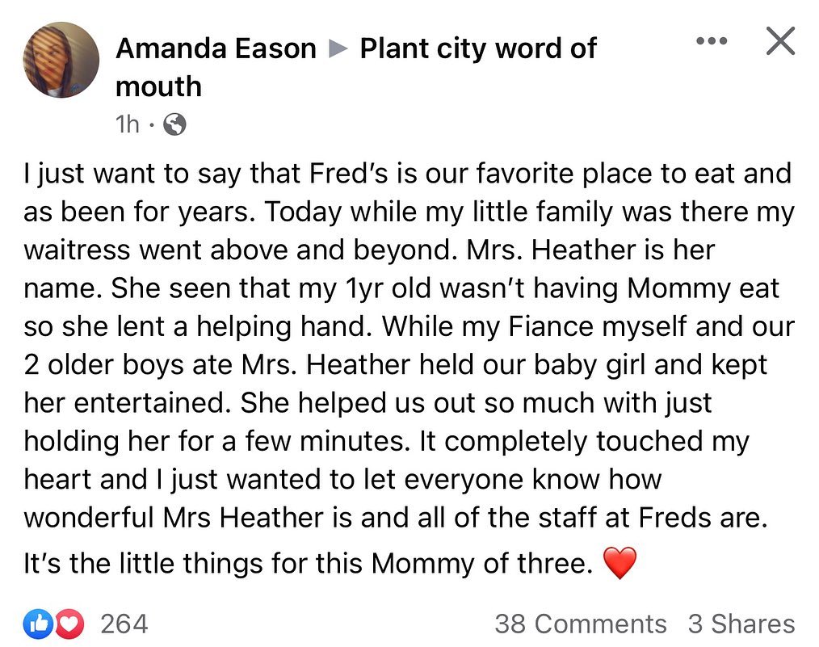Click the line "It's the little things"
Image resolution: width=819 pixels, height=647 pixels.
(308, 564)
